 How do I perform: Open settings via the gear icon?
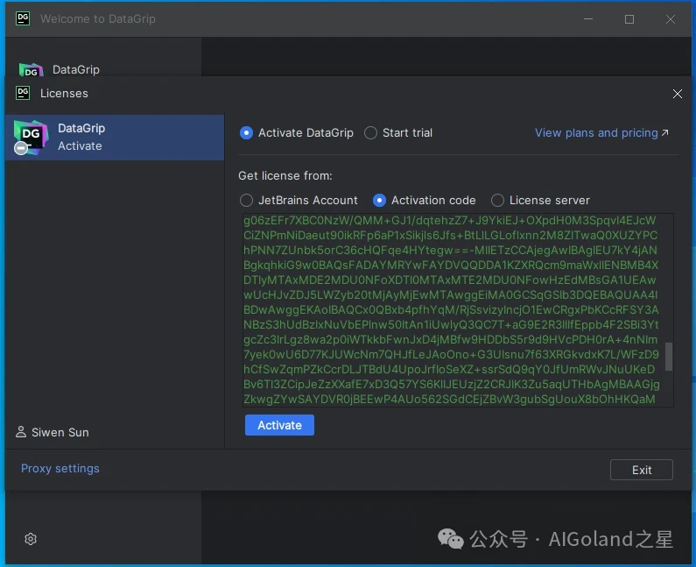[x=31, y=539]
